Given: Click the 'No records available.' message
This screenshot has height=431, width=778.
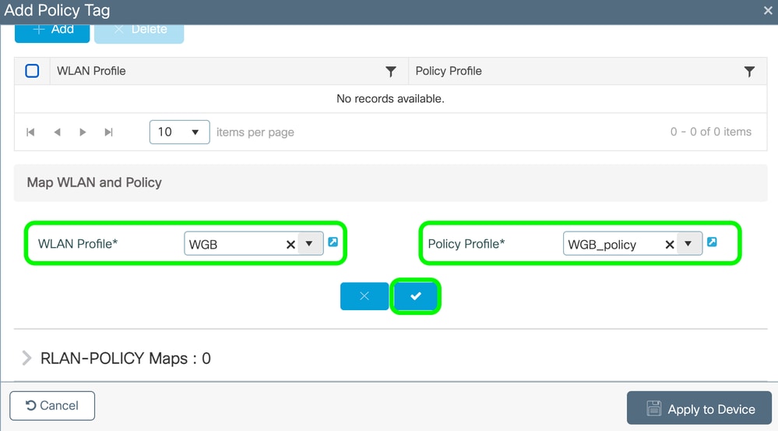Looking at the screenshot, I should pyautogui.click(x=390, y=99).
